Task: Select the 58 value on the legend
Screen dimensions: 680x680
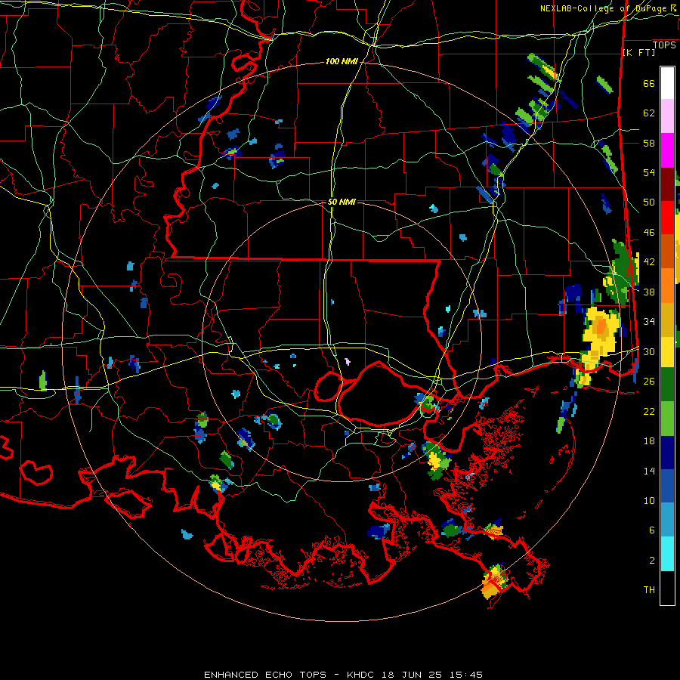Action: click(x=649, y=143)
